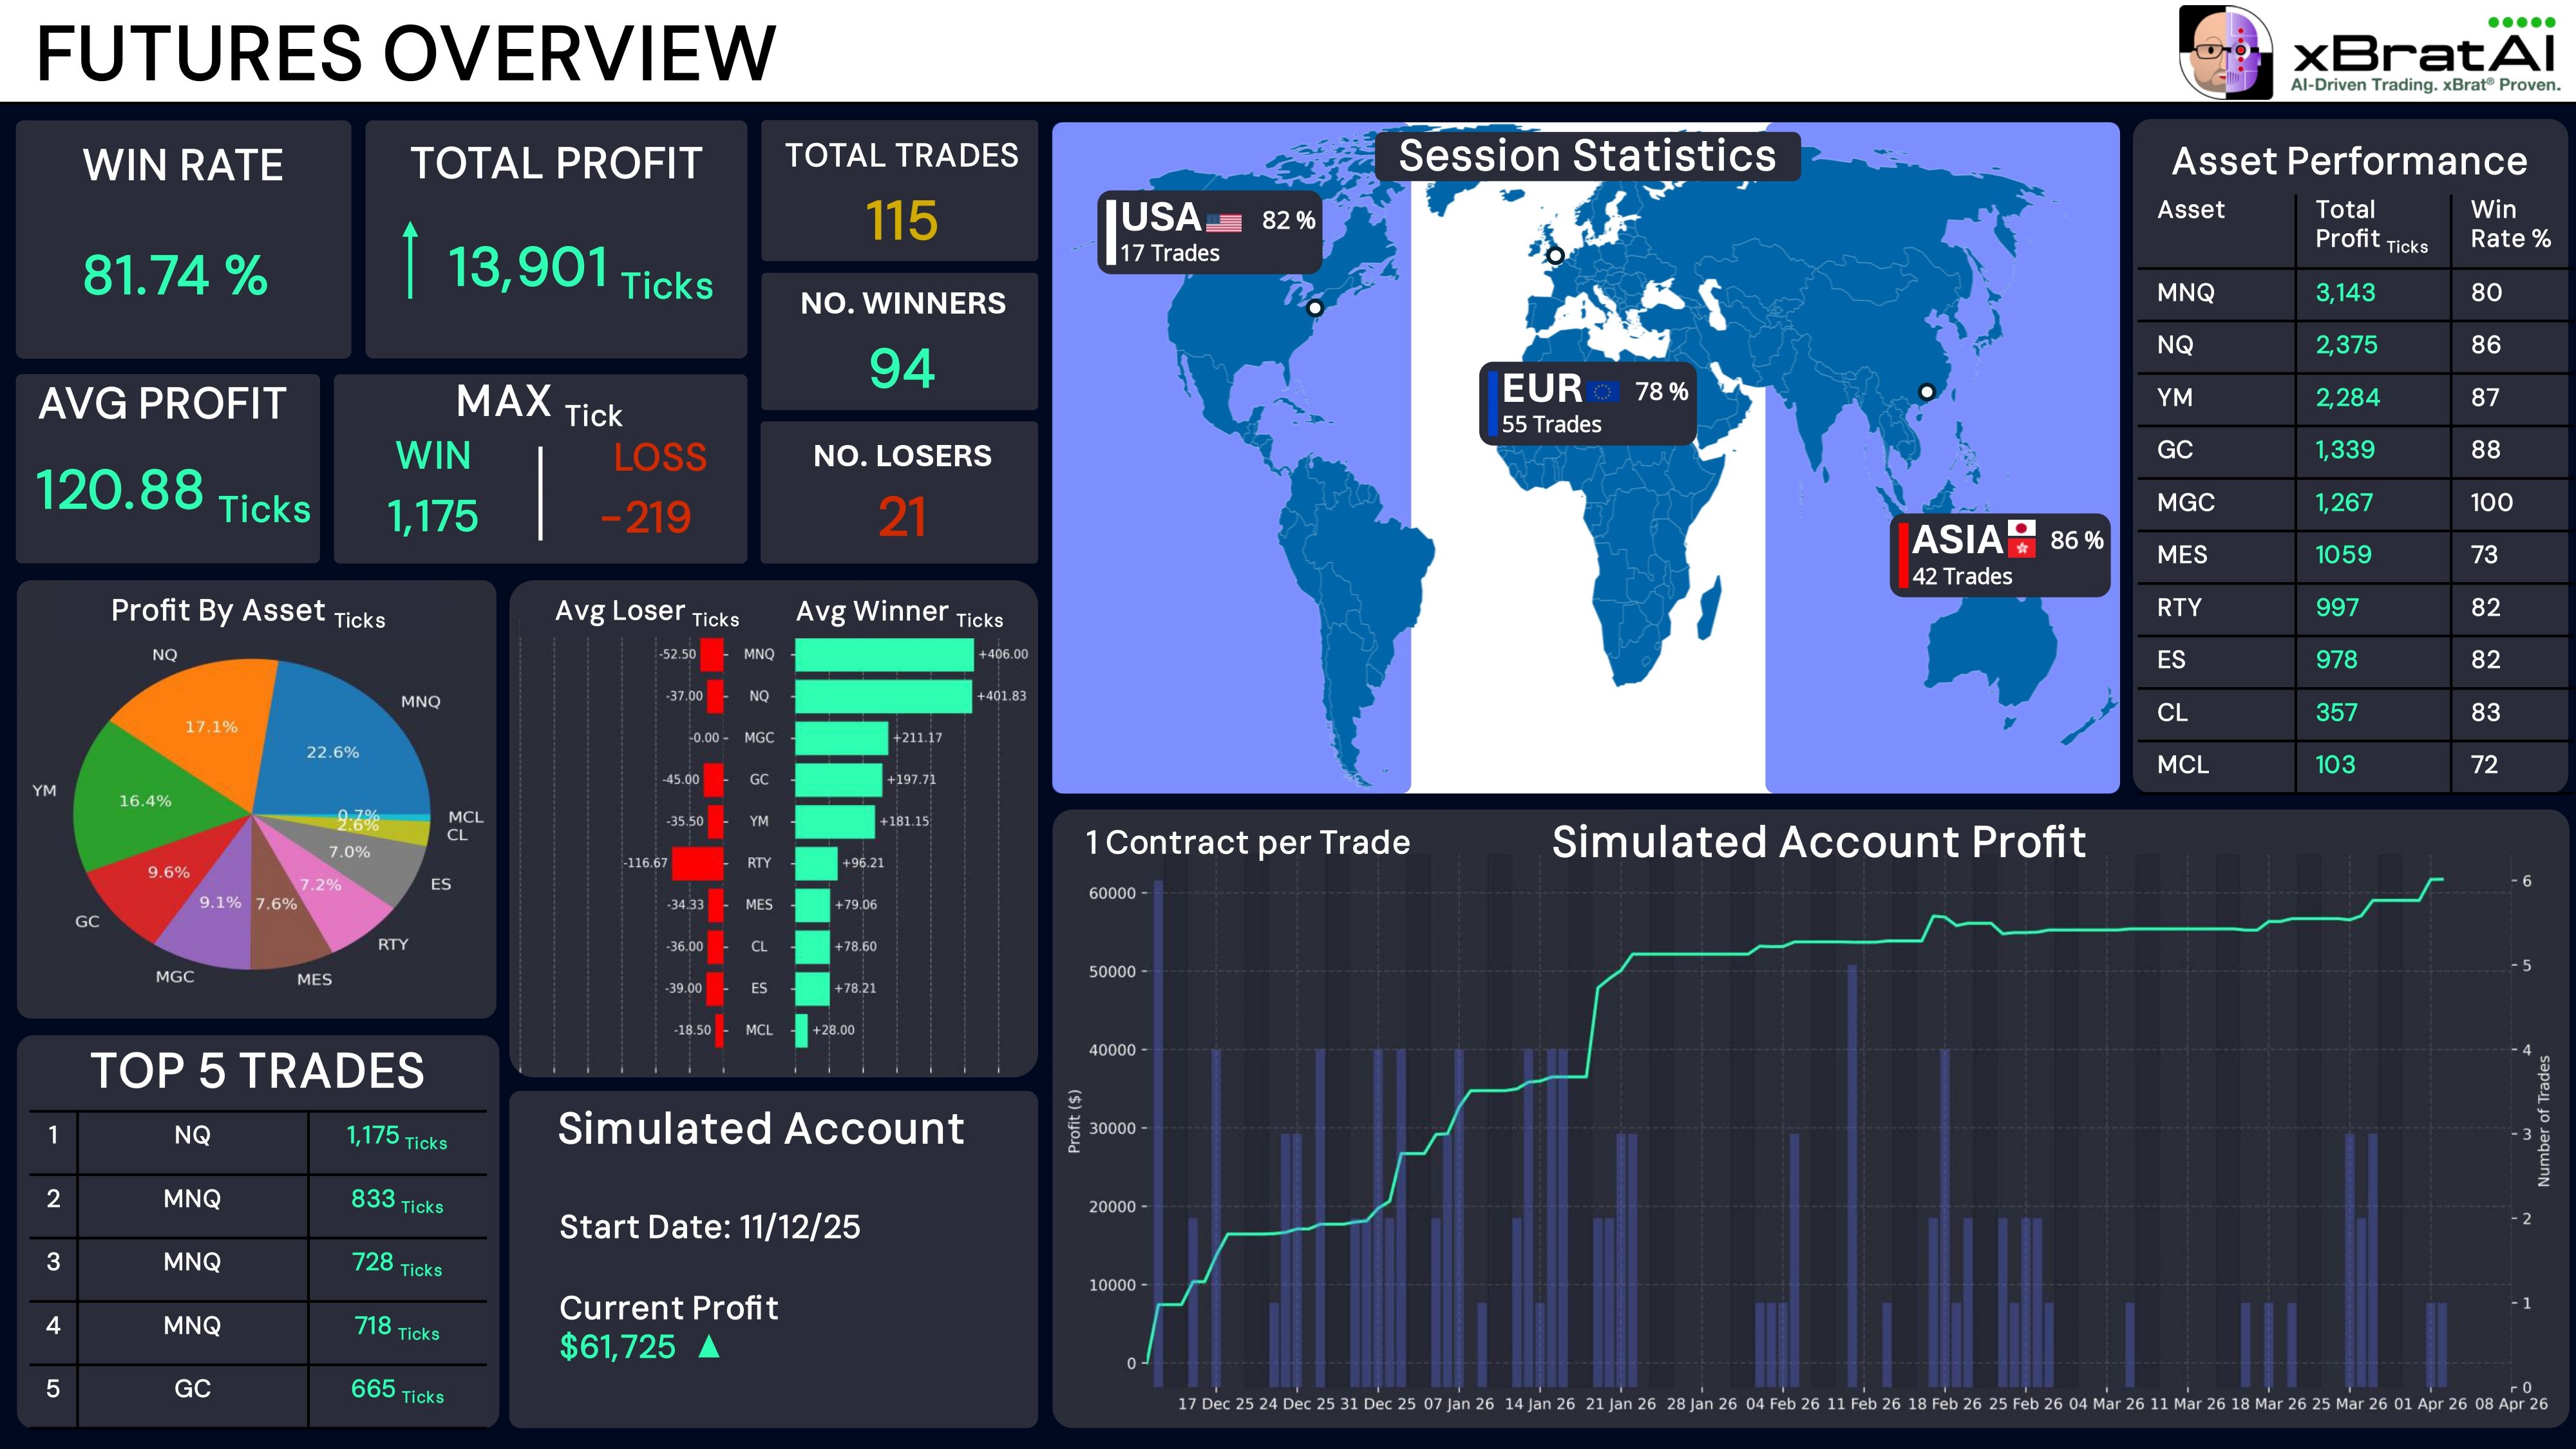Viewport: 2576px width, 1449px height.
Task: Click the Session Statistics title
Action: [x=1587, y=156]
